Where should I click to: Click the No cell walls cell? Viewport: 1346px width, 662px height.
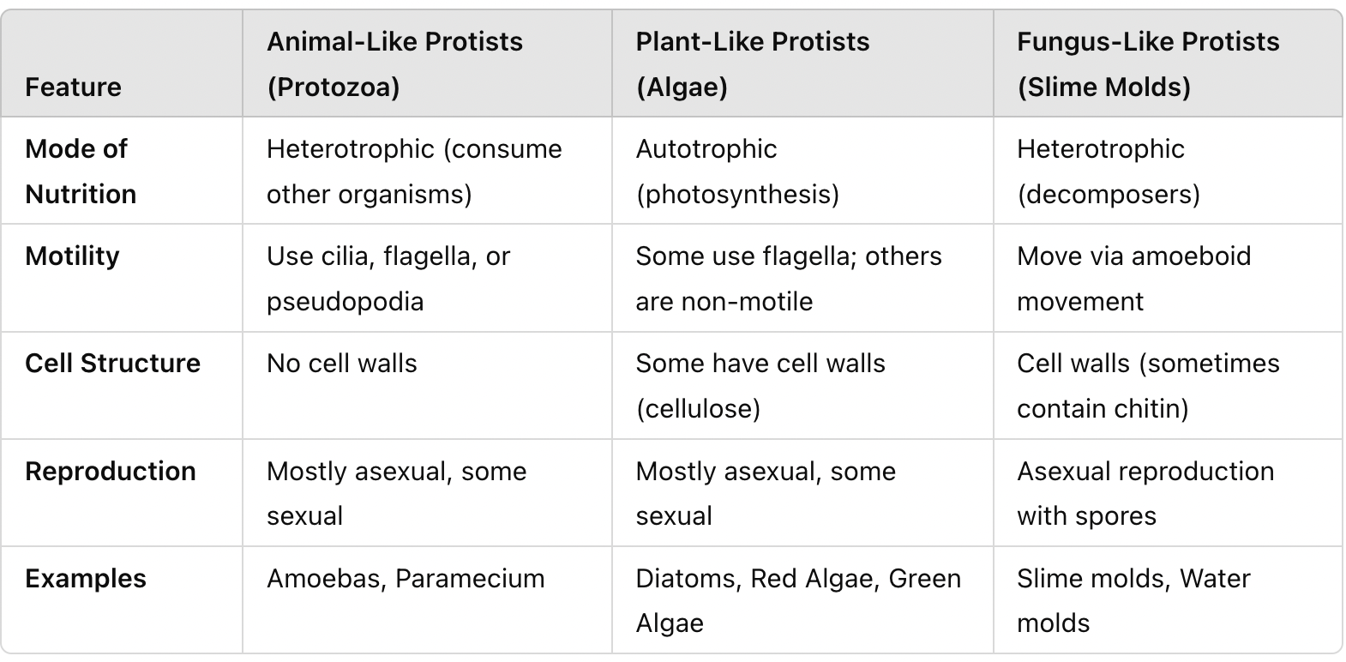click(x=341, y=363)
